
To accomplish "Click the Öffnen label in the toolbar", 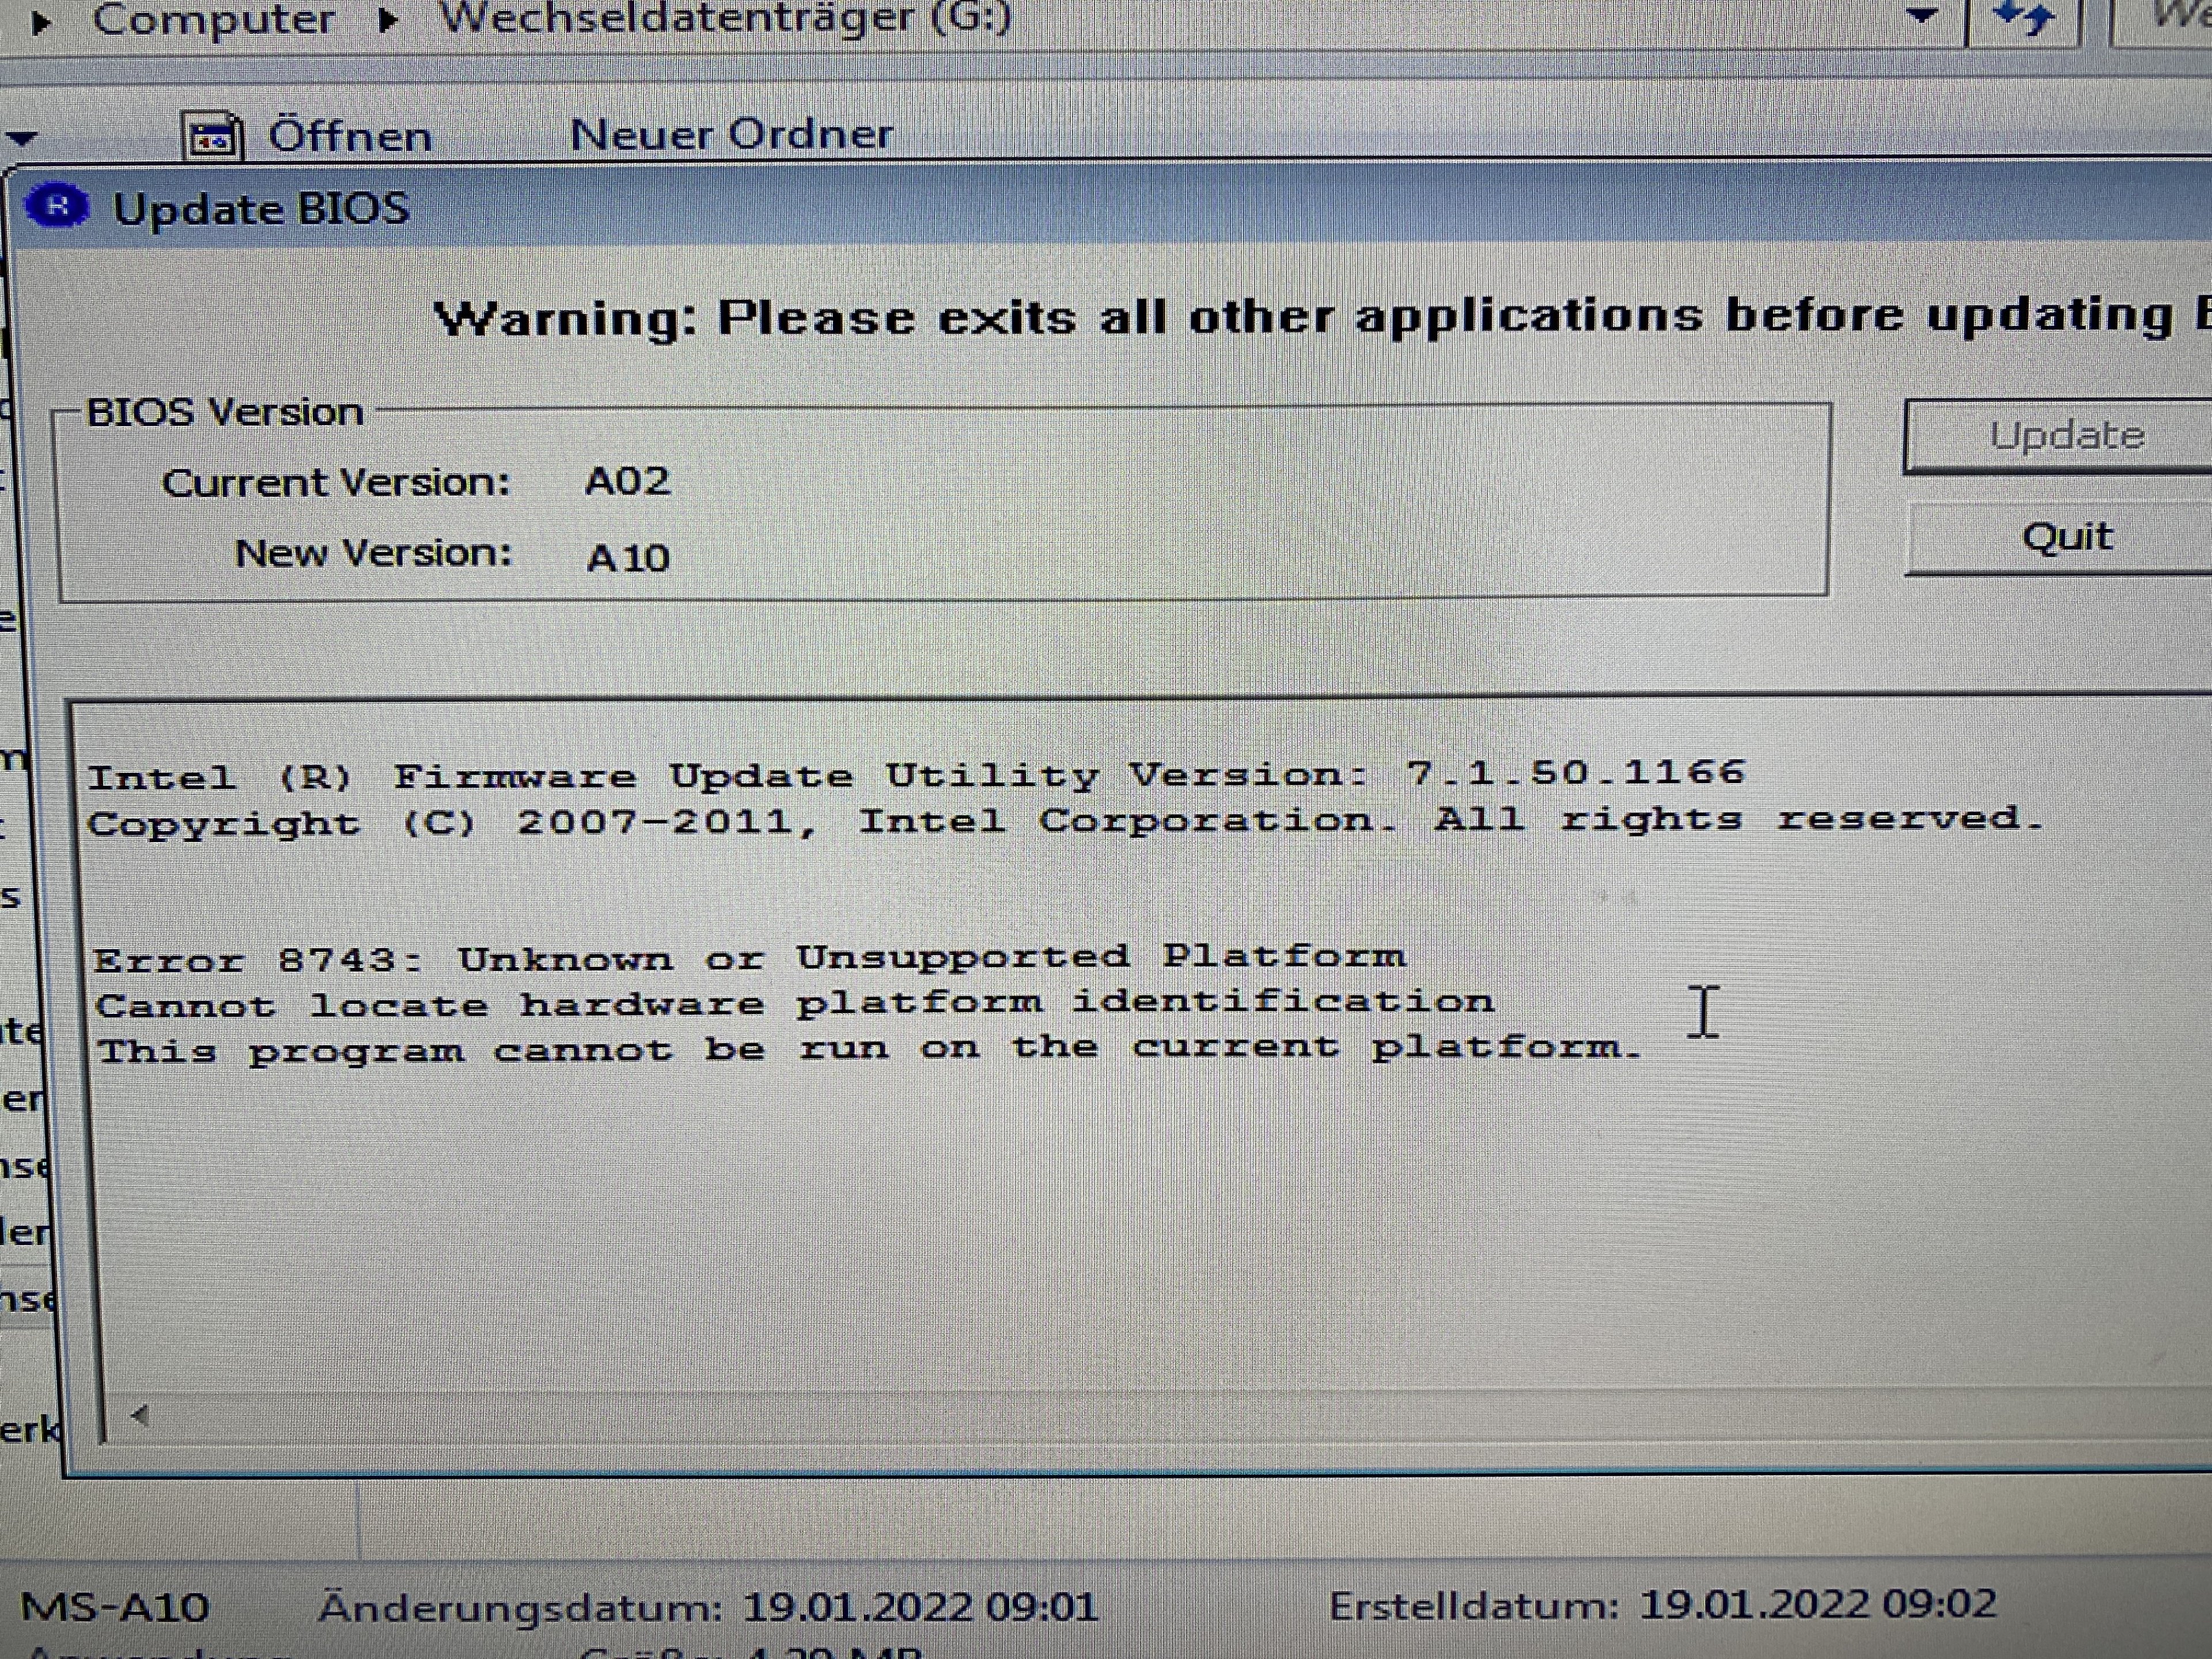I will 350,136.
